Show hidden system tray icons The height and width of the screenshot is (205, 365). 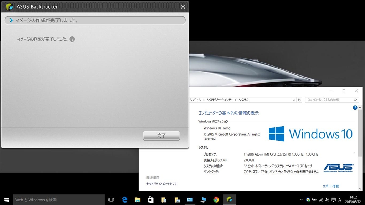click(x=301, y=200)
